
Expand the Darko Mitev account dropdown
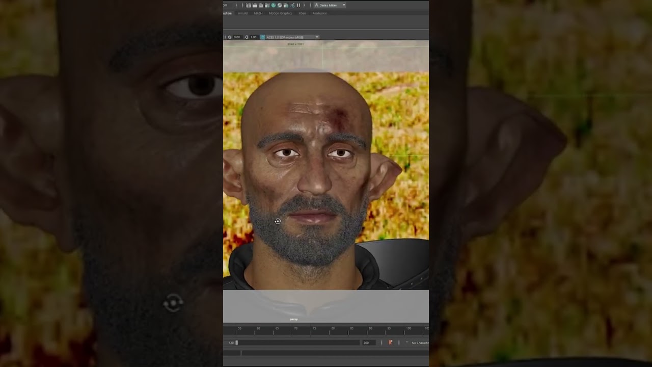(x=330, y=5)
